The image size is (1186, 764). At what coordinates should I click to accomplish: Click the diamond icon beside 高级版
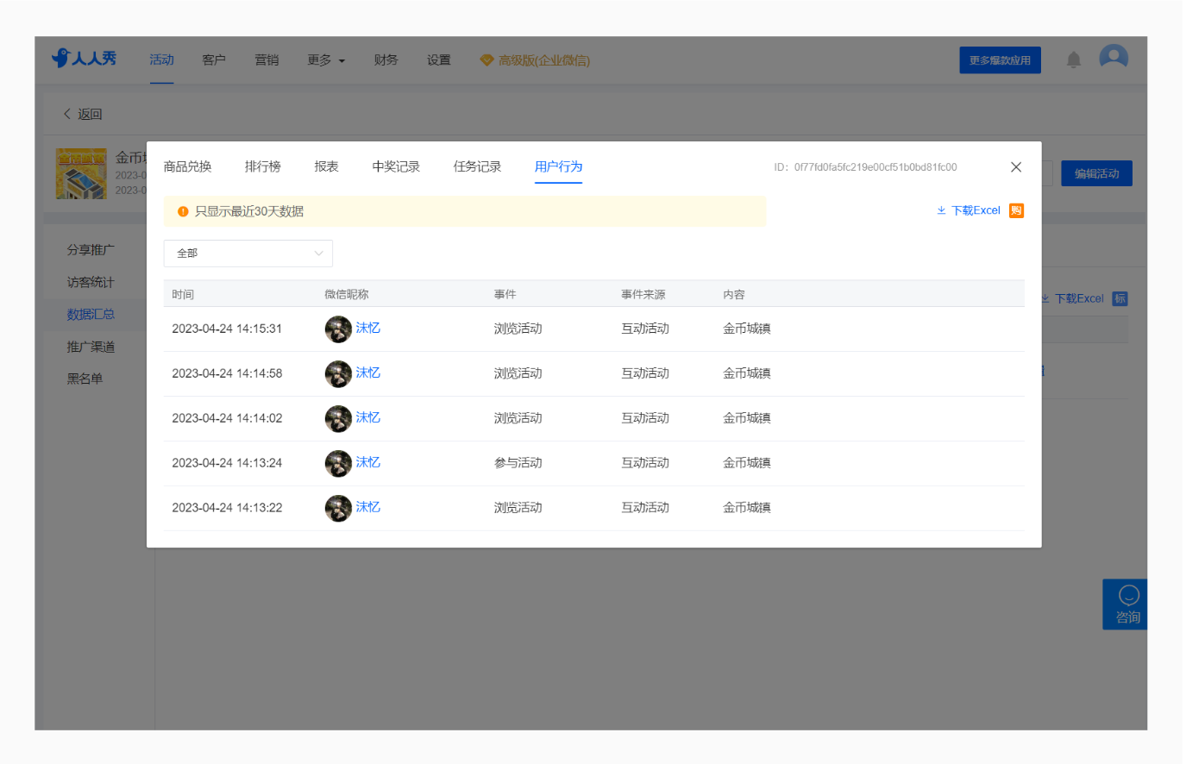click(486, 60)
